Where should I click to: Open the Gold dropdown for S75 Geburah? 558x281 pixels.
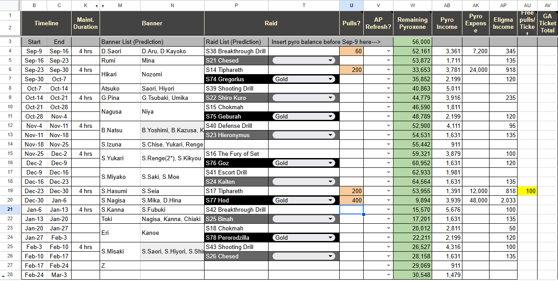coord(303,116)
